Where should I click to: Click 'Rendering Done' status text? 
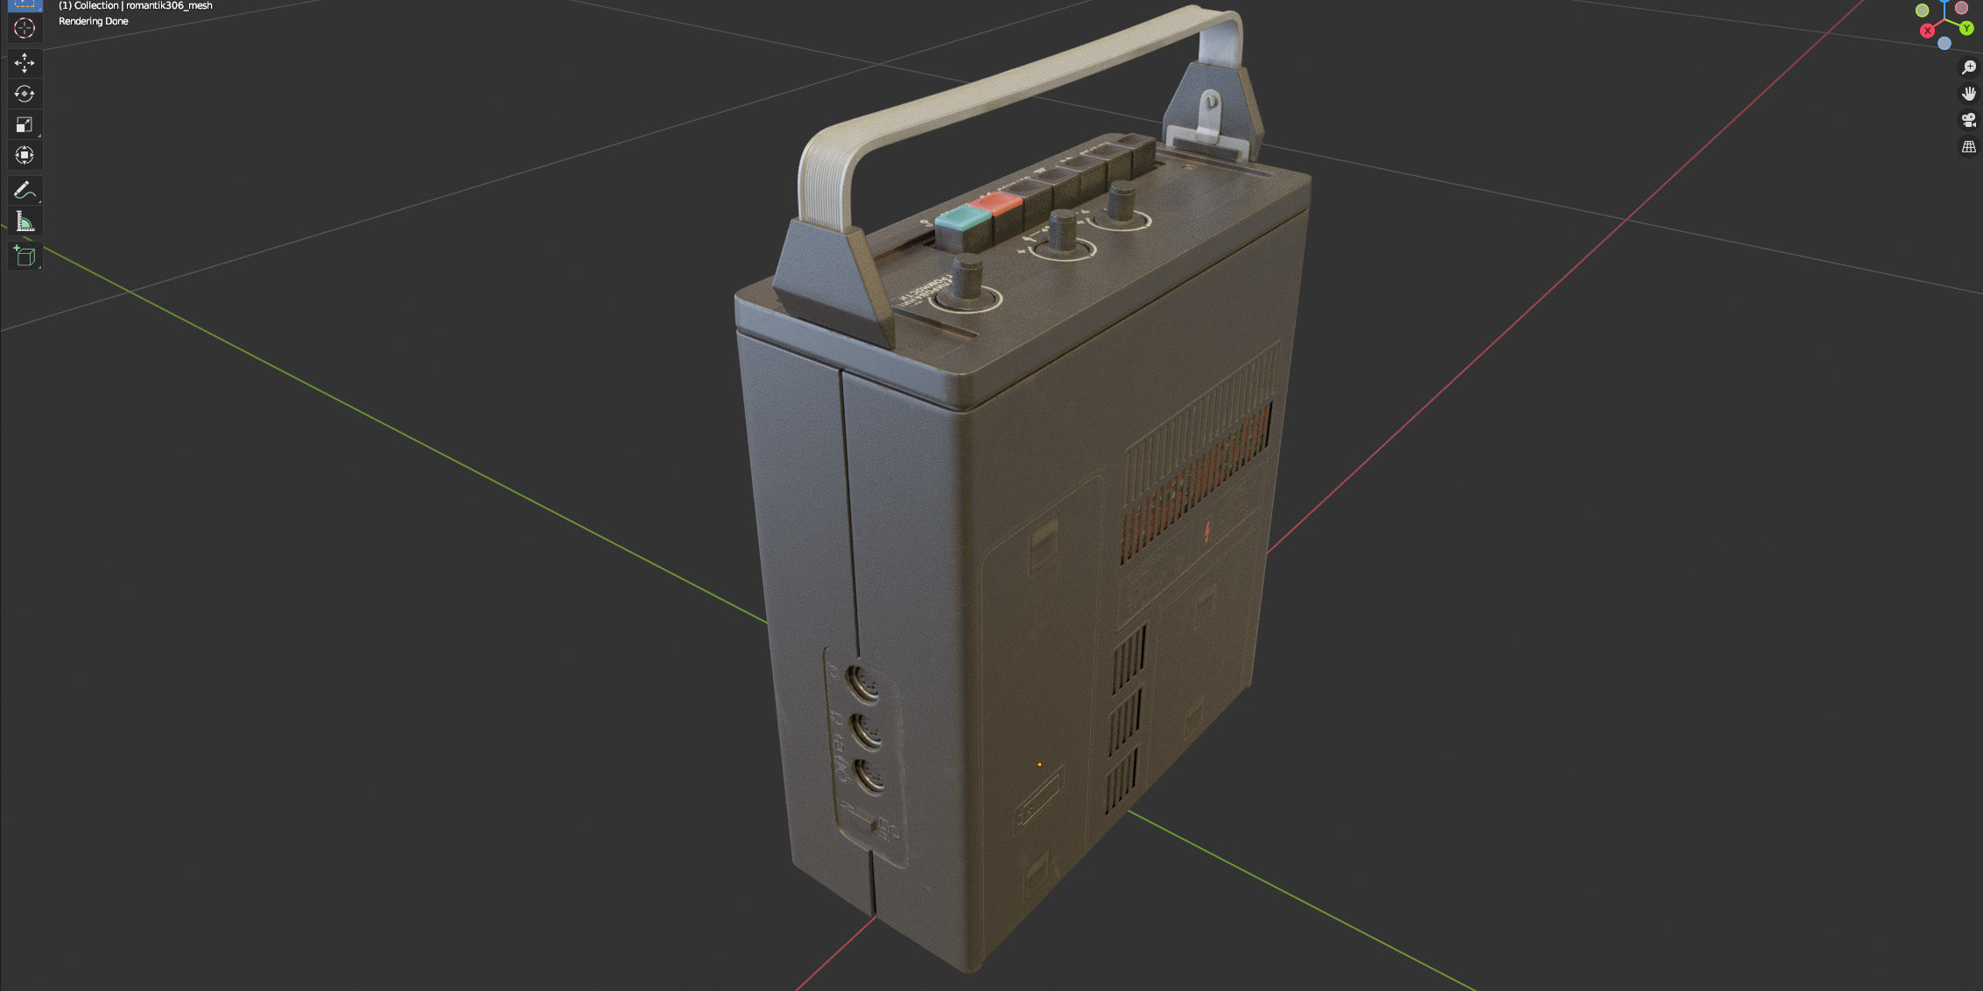coord(93,21)
